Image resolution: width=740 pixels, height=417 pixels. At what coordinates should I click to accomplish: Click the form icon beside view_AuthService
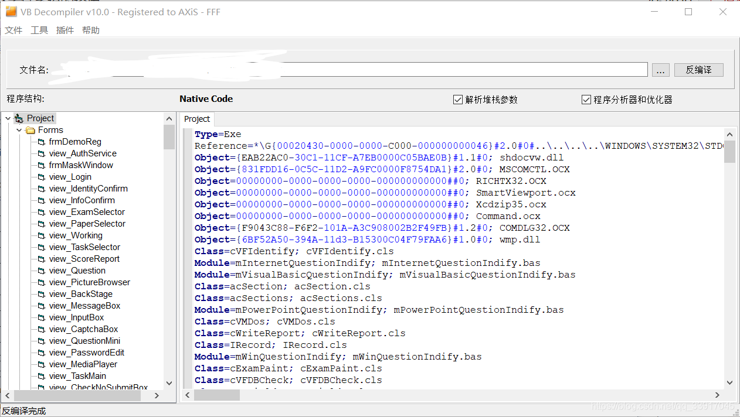pyautogui.click(x=42, y=153)
